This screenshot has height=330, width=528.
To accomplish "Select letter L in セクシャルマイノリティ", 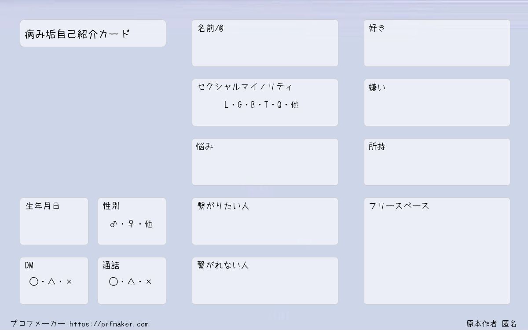I will pos(226,105).
